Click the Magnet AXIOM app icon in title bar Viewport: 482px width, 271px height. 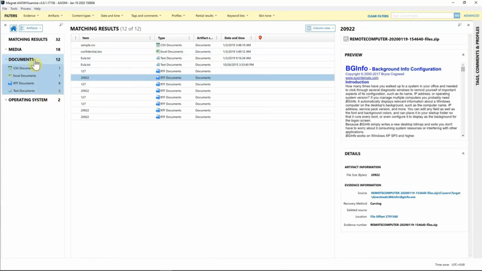[x=3, y=3]
